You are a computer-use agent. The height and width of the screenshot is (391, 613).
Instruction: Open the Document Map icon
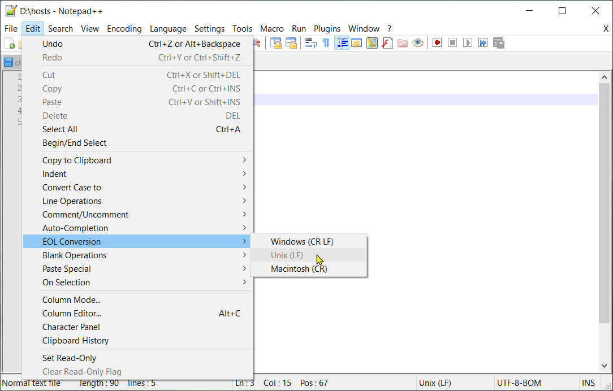372,43
